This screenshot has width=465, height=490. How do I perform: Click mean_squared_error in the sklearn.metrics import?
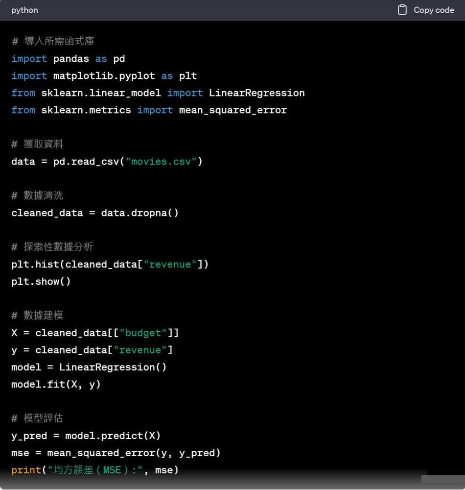232,110
